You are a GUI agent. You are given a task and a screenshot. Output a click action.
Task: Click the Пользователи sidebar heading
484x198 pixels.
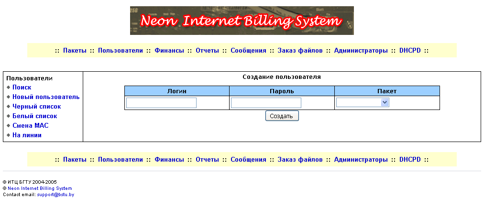(x=29, y=78)
